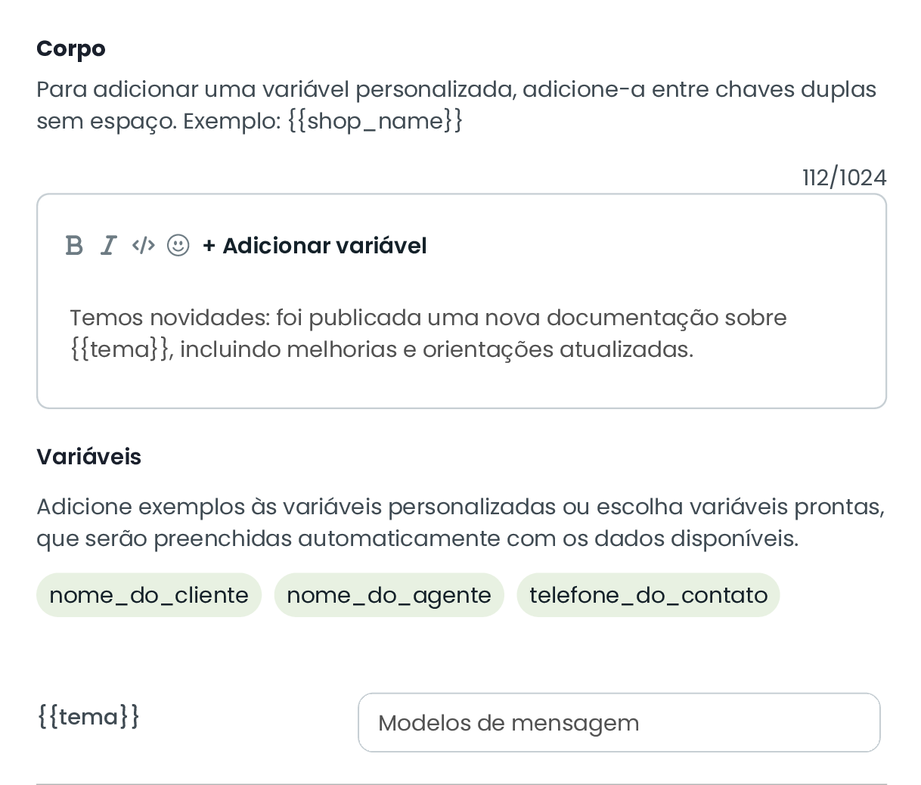Click the {{tema}} placeholder inside the message body
Screen dimensions: 921x785
click(120, 349)
